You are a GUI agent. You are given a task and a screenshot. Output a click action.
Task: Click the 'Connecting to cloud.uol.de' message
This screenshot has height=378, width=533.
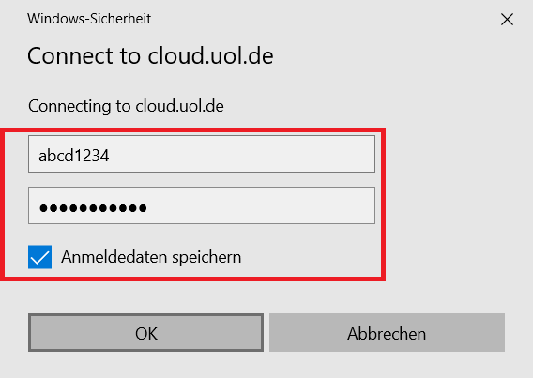click(x=126, y=106)
